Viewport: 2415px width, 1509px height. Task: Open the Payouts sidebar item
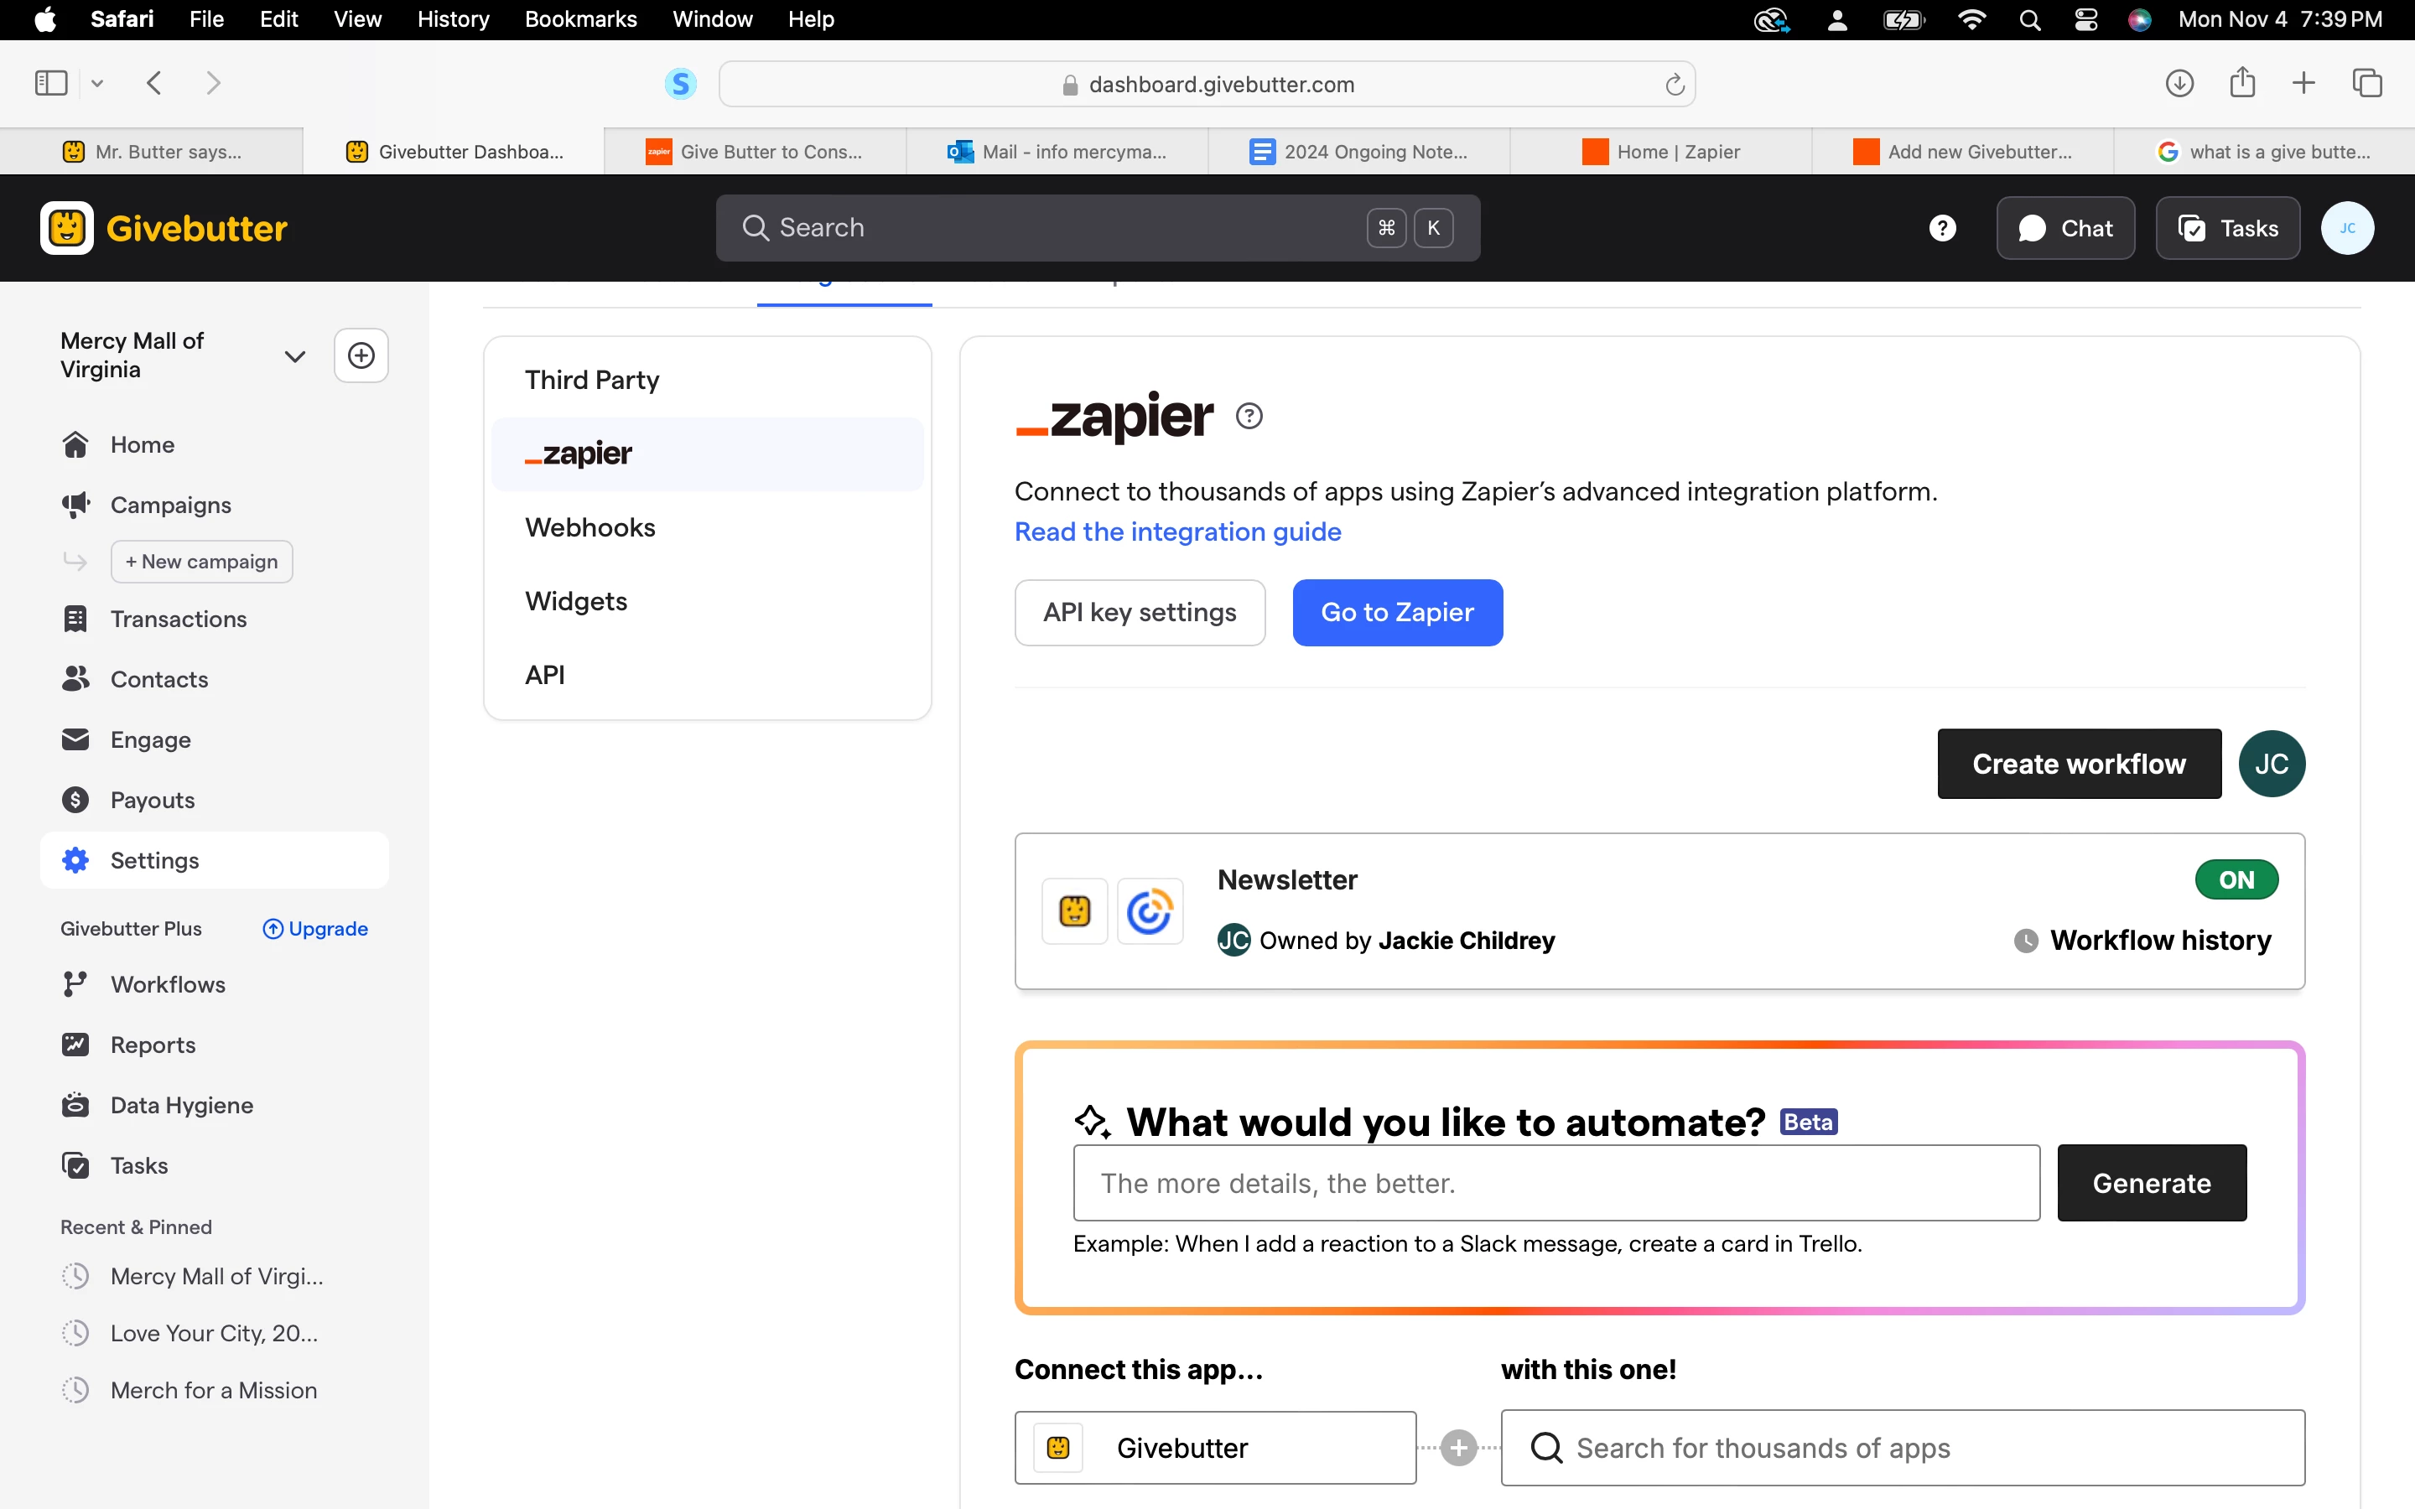click(152, 800)
